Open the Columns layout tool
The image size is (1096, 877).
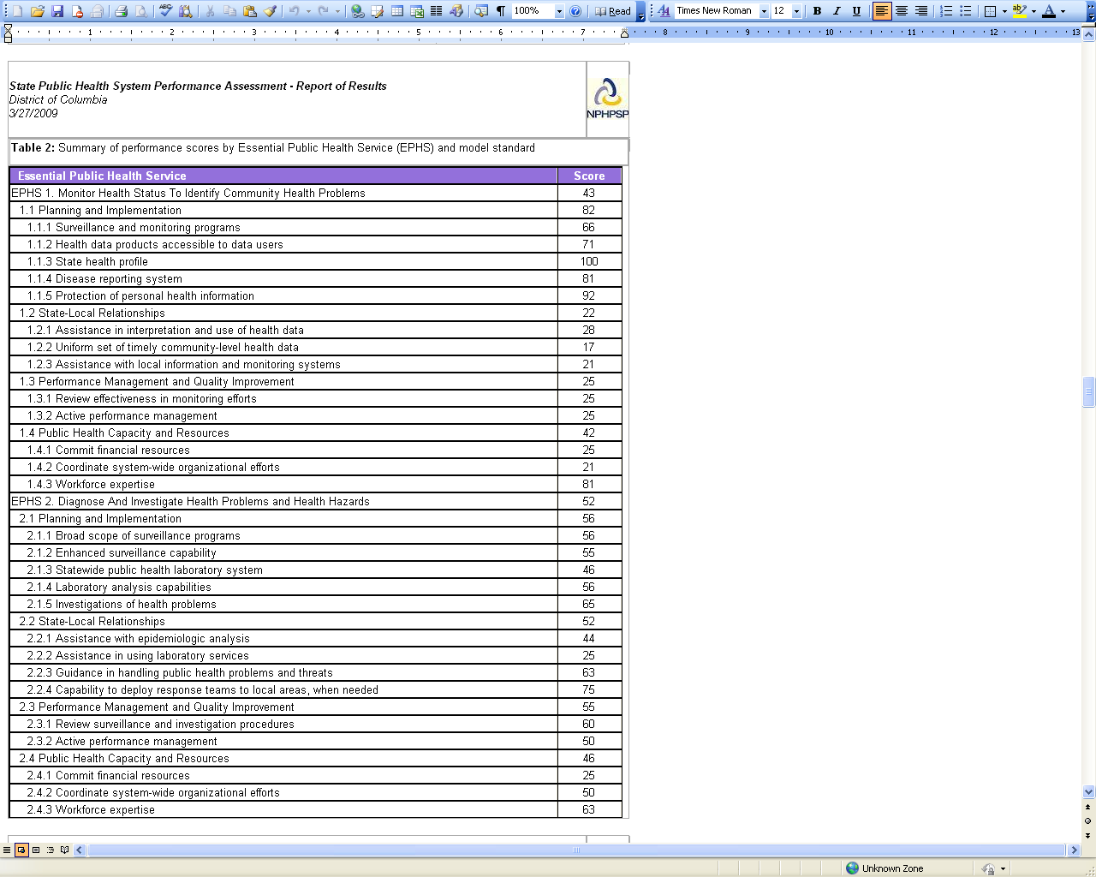coord(436,11)
